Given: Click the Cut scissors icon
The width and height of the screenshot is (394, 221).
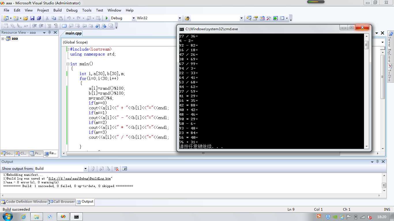Looking at the screenshot, I should pyautogui.click(x=47, y=18).
